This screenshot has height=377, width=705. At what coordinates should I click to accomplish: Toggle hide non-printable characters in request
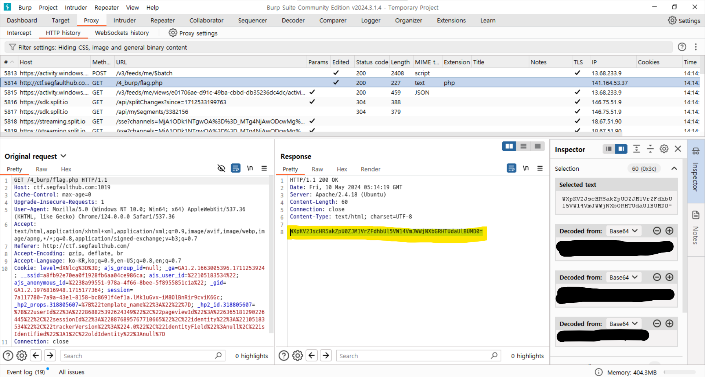(x=221, y=168)
